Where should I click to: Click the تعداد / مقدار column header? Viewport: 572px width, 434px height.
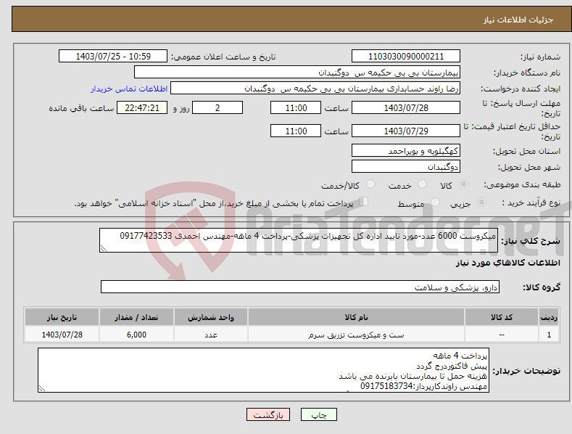(136, 317)
